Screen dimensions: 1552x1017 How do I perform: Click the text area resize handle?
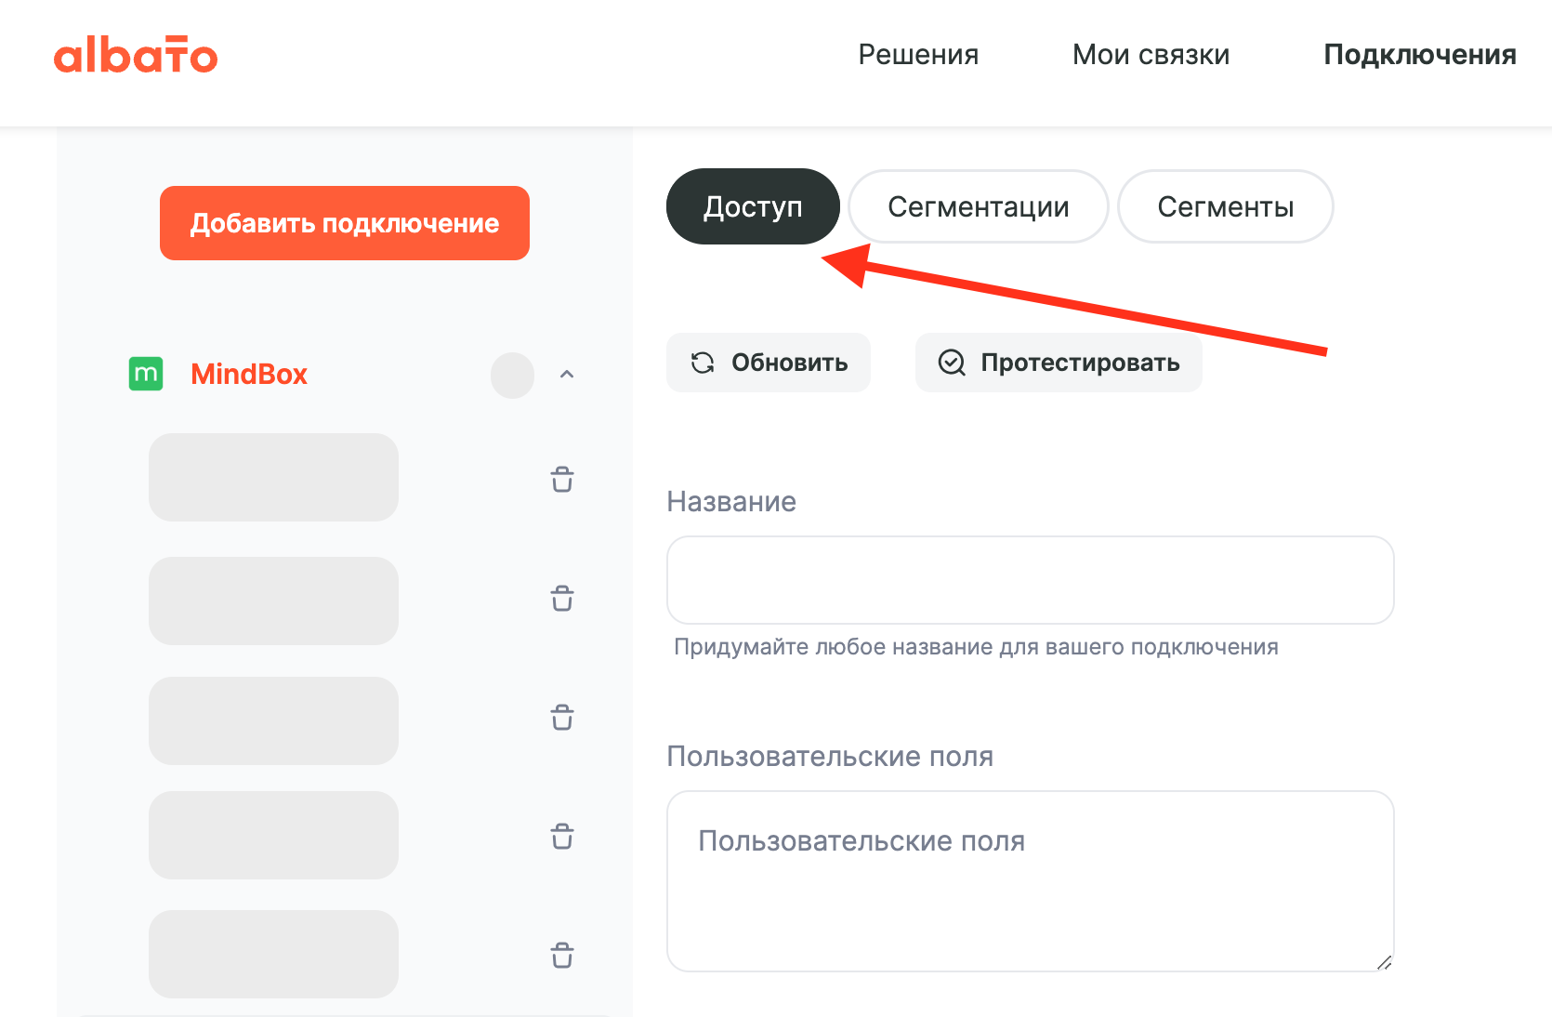[1384, 962]
